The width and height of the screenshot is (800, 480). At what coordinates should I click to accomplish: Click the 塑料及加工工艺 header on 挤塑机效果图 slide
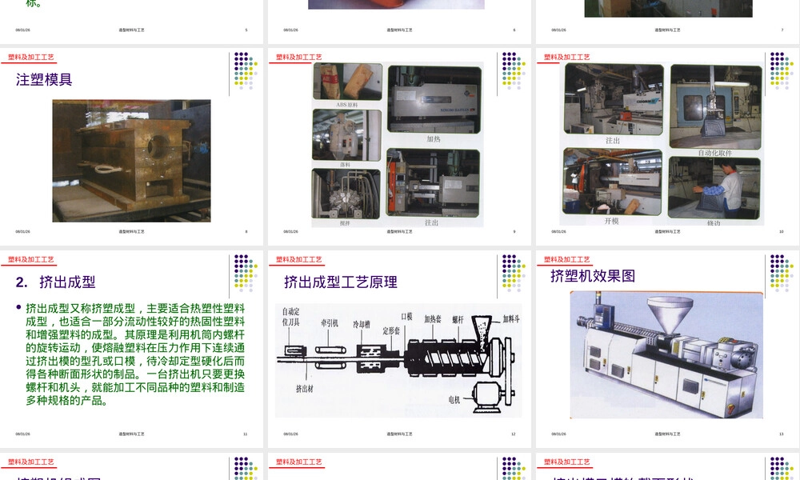(567, 260)
